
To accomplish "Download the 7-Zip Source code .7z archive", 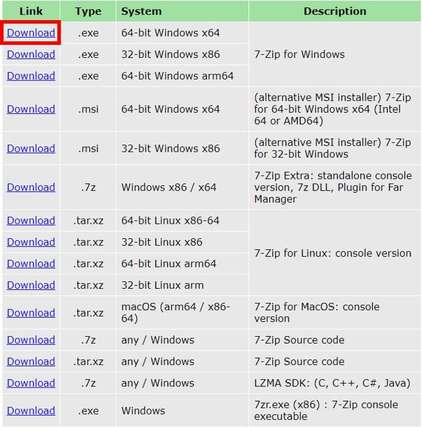I will coord(31,340).
